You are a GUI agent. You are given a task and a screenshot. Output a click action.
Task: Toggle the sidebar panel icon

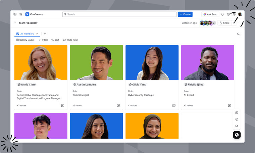(15, 14)
